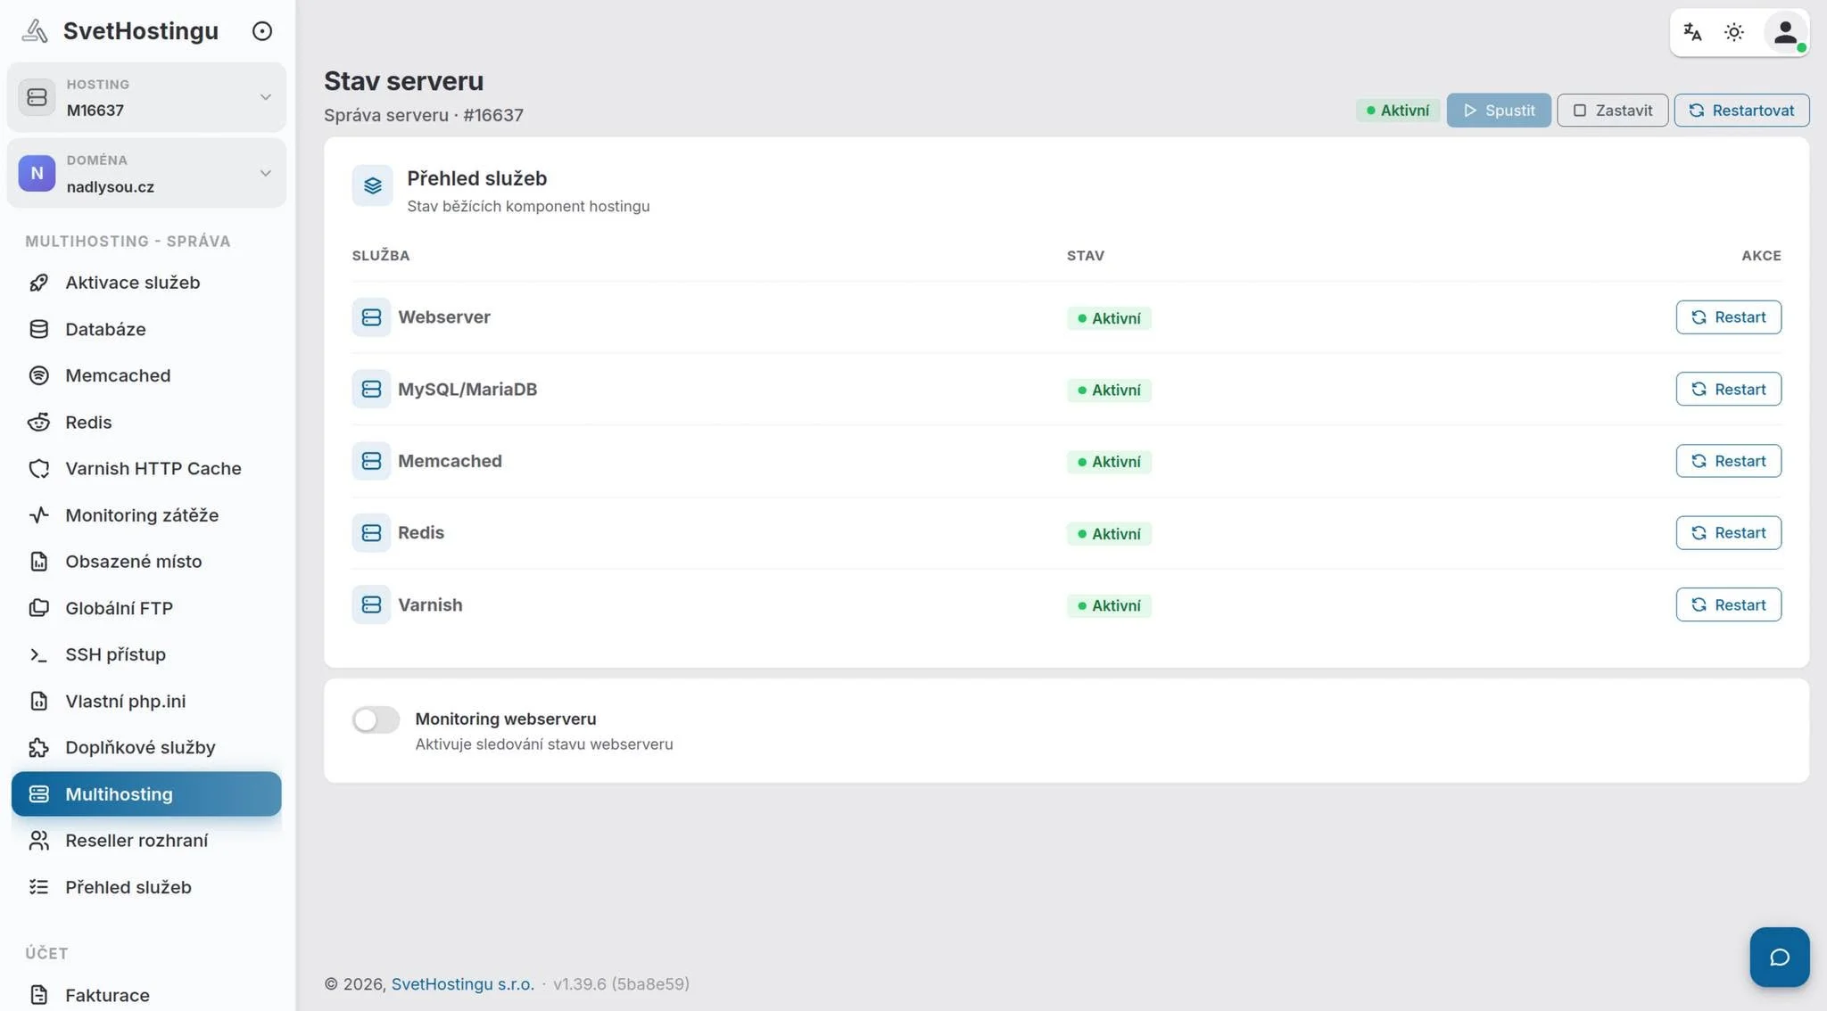
Task: Open Memcached in the sidebar
Action: (x=146, y=375)
